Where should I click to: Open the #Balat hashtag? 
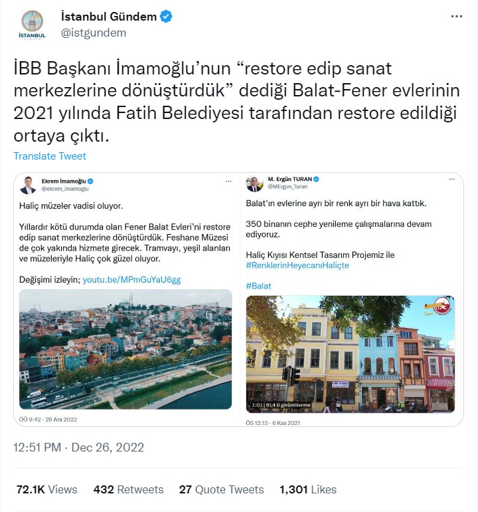(258, 286)
